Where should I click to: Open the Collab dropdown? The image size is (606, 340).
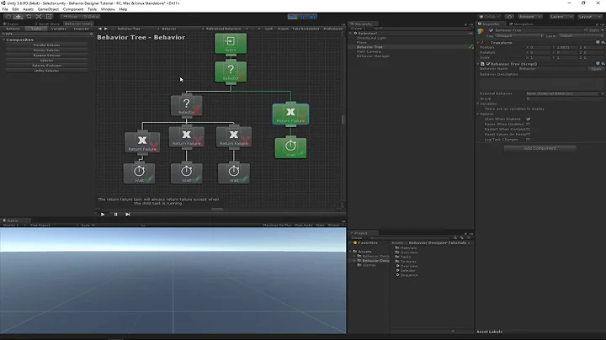pos(490,17)
